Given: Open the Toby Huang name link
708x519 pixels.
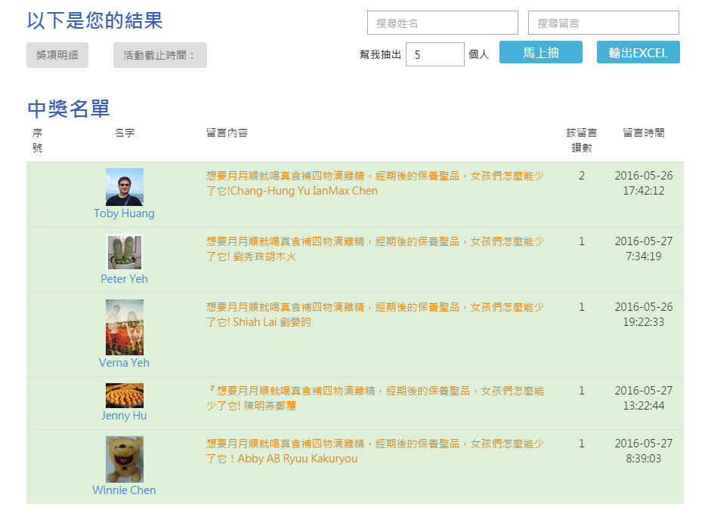Looking at the screenshot, I should pos(124,213).
